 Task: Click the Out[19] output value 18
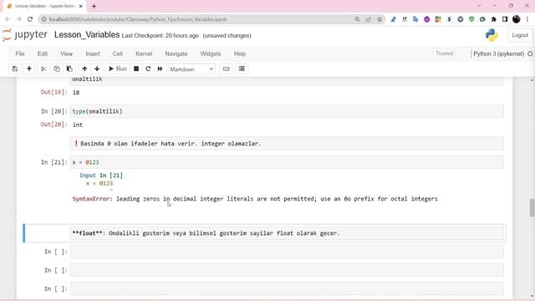tap(76, 93)
